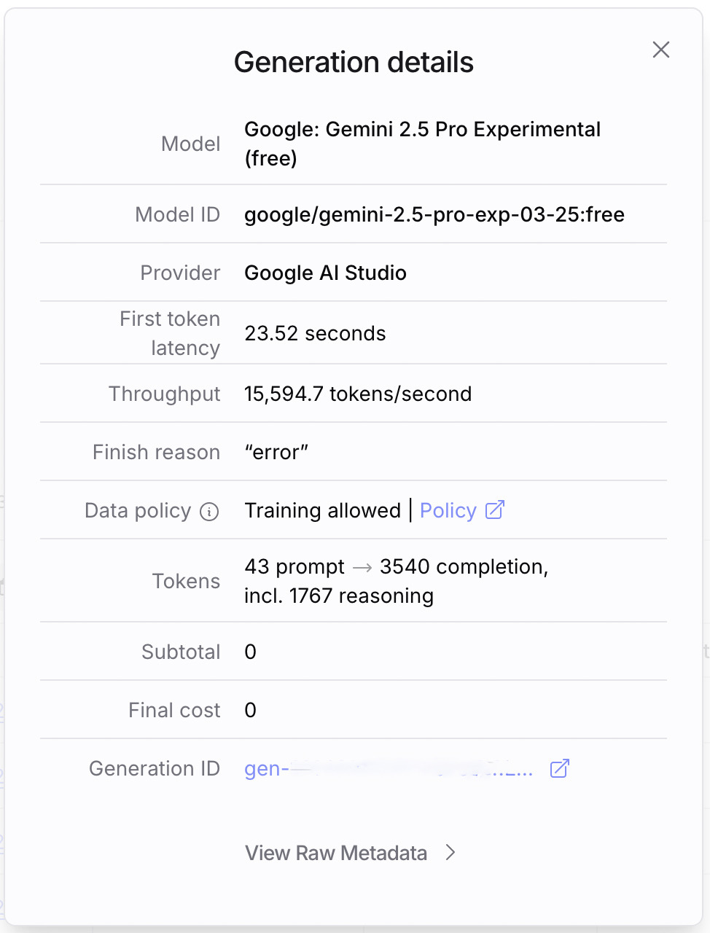Click the 23.52 seconds latency value

click(x=315, y=333)
